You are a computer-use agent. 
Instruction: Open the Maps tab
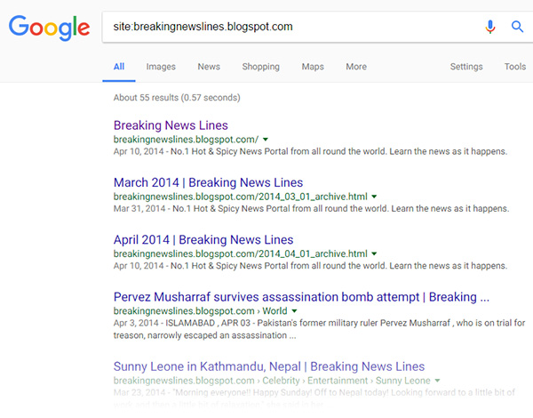313,67
